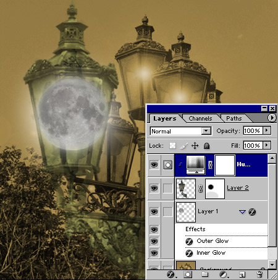Screen dimensions: 278x280
Task: Create a new layer set folder
Action: pos(205,274)
